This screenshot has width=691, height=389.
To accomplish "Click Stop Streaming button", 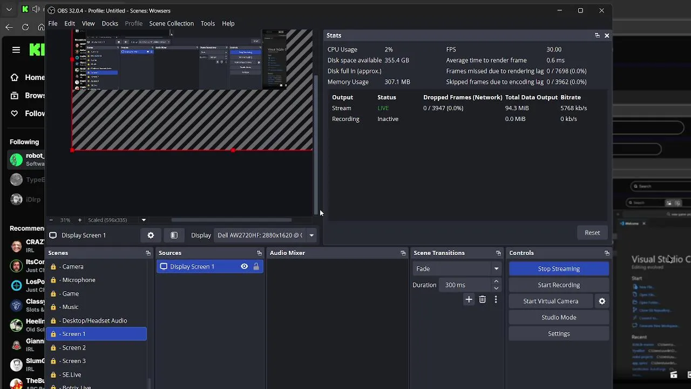I will 559,269.
